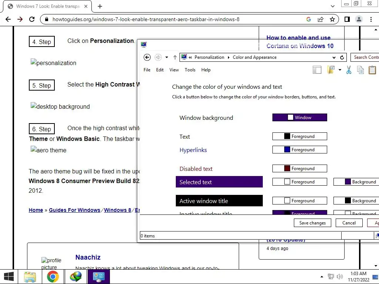379x284 pixels.
Task: Bookmark this page with the star icon
Action: 332,19
